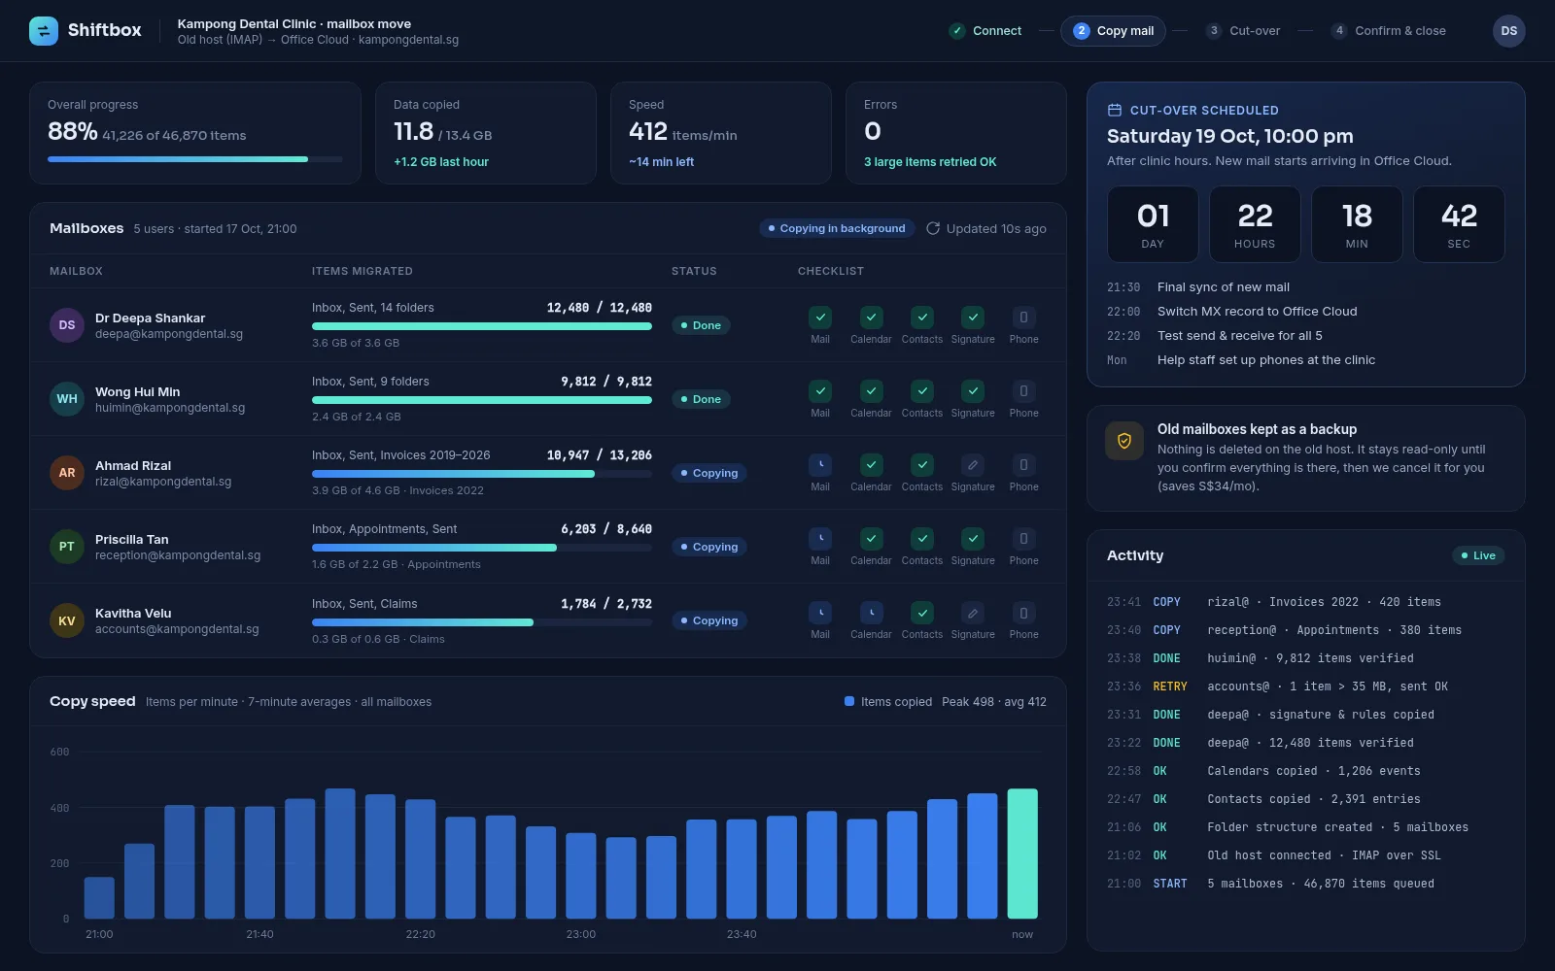Click the teal 'now' bar in Copy speed chart
Viewport: 1555px width, 971px height.
pos(1022,854)
